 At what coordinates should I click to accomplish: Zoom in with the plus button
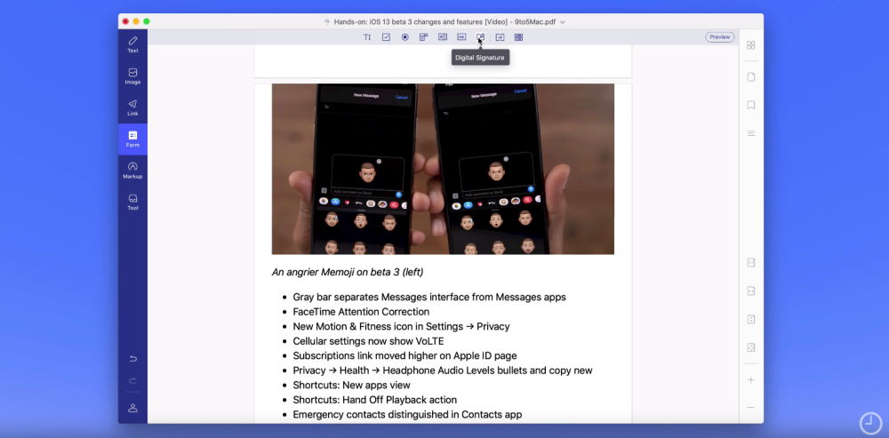pyautogui.click(x=751, y=379)
